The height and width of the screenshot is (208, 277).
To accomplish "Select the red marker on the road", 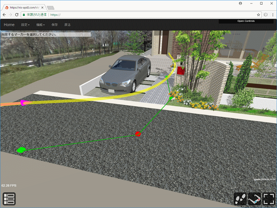I will [x=137, y=134].
